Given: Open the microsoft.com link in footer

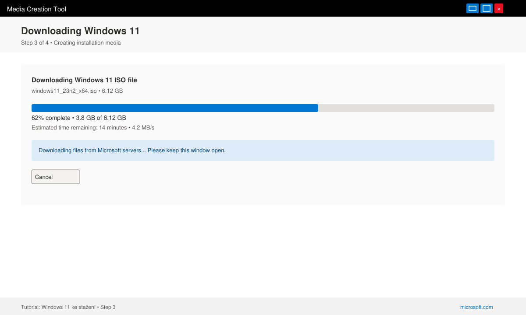Looking at the screenshot, I should [x=476, y=307].
